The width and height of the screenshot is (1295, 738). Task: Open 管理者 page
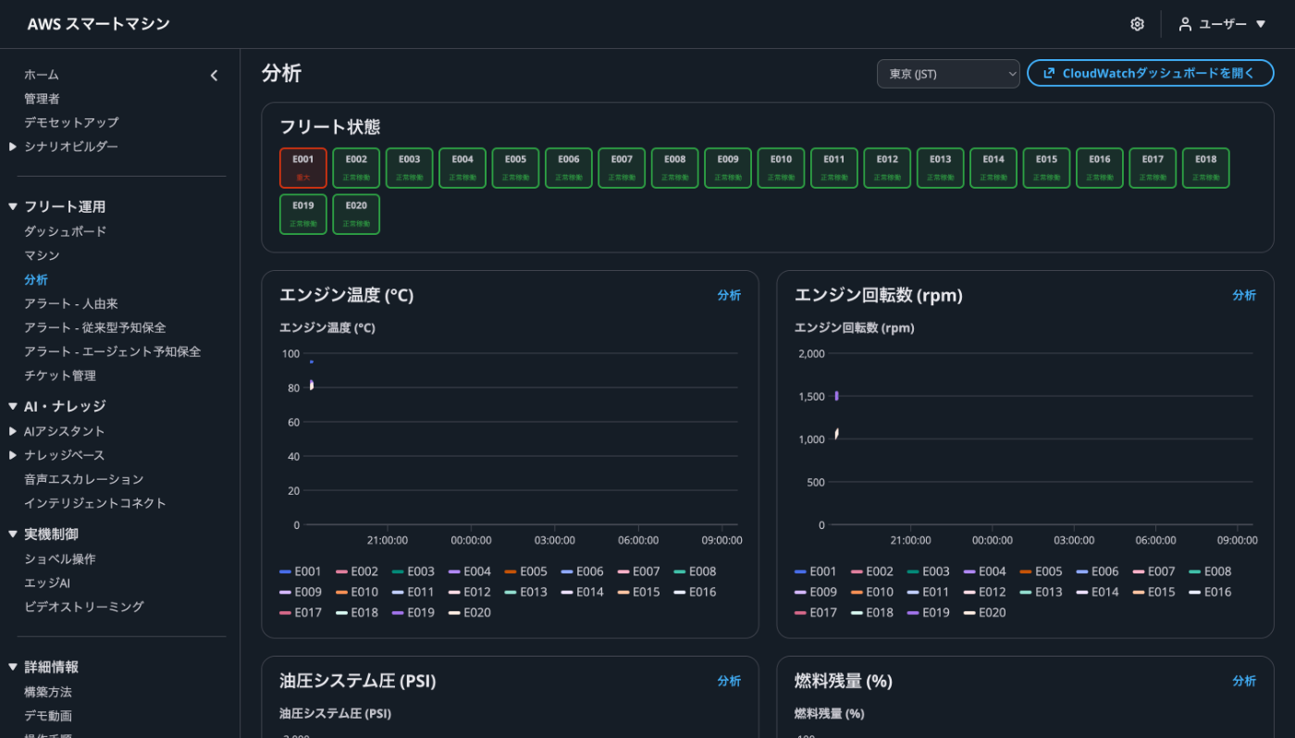(42, 98)
